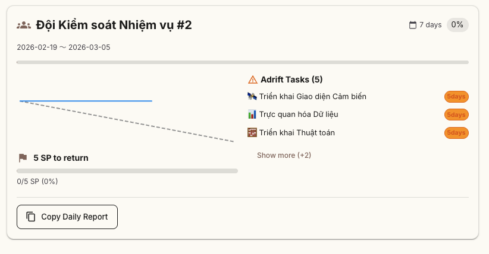Click the 5days badge on Giao diện Cảm biến row

(456, 97)
